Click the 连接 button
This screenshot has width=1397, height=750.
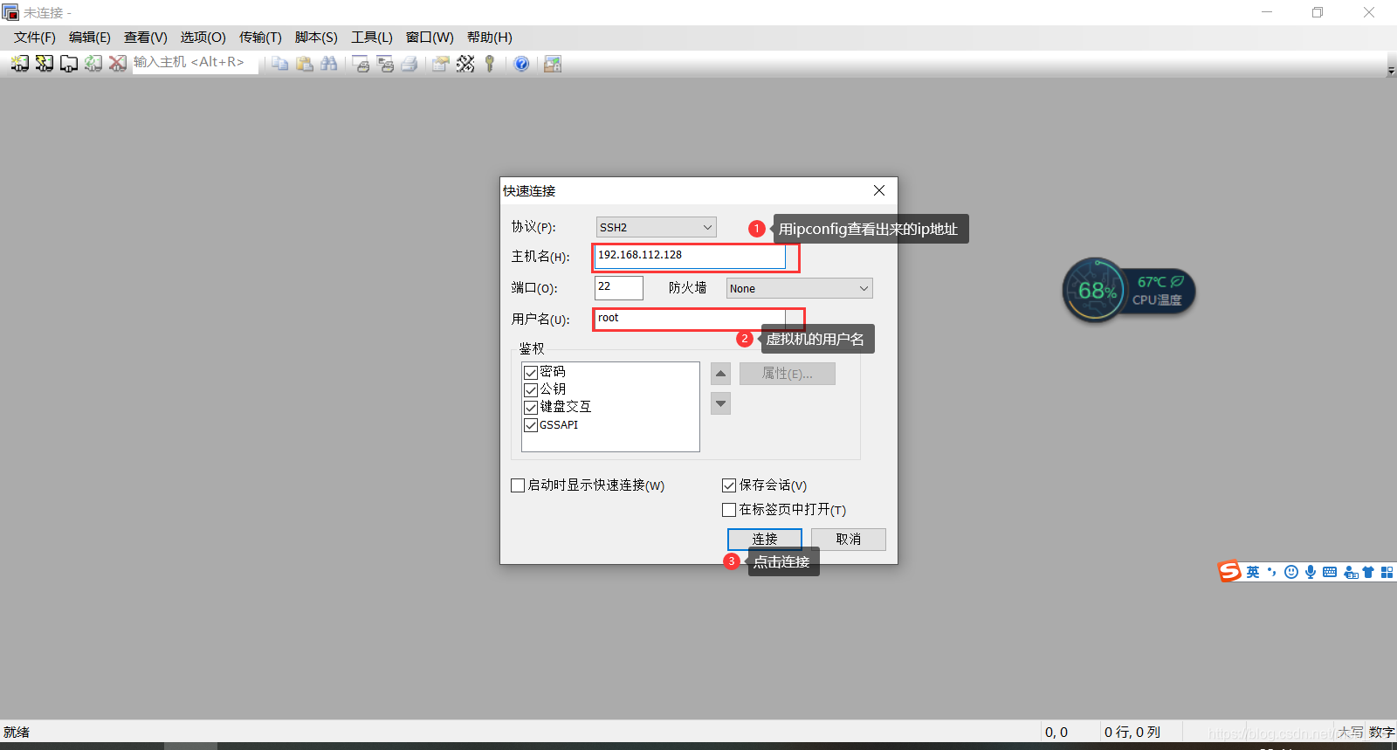point(765,540)
